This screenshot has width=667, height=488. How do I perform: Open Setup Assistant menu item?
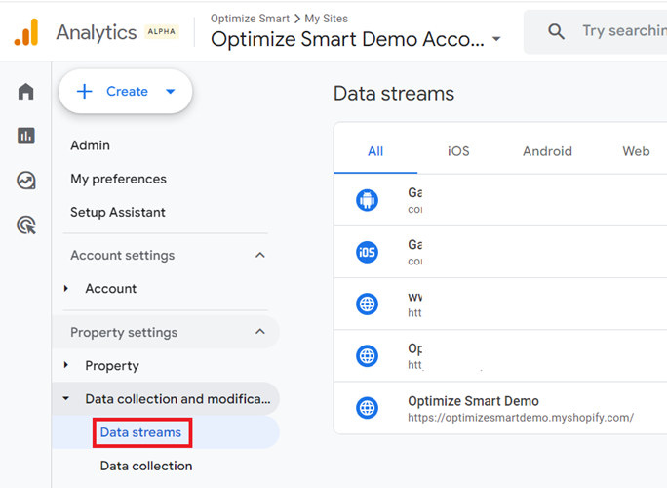118,212
